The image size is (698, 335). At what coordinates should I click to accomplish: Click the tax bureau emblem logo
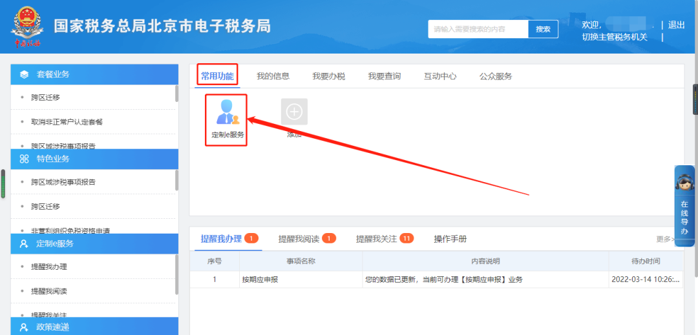tap(26, 27)
